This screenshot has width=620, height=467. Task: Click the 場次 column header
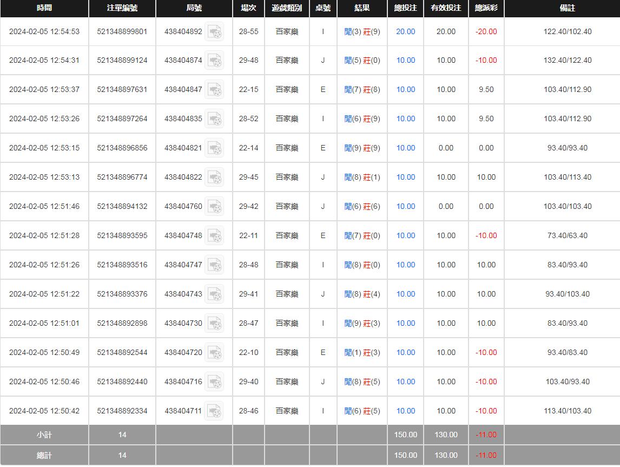click(248, 8)
